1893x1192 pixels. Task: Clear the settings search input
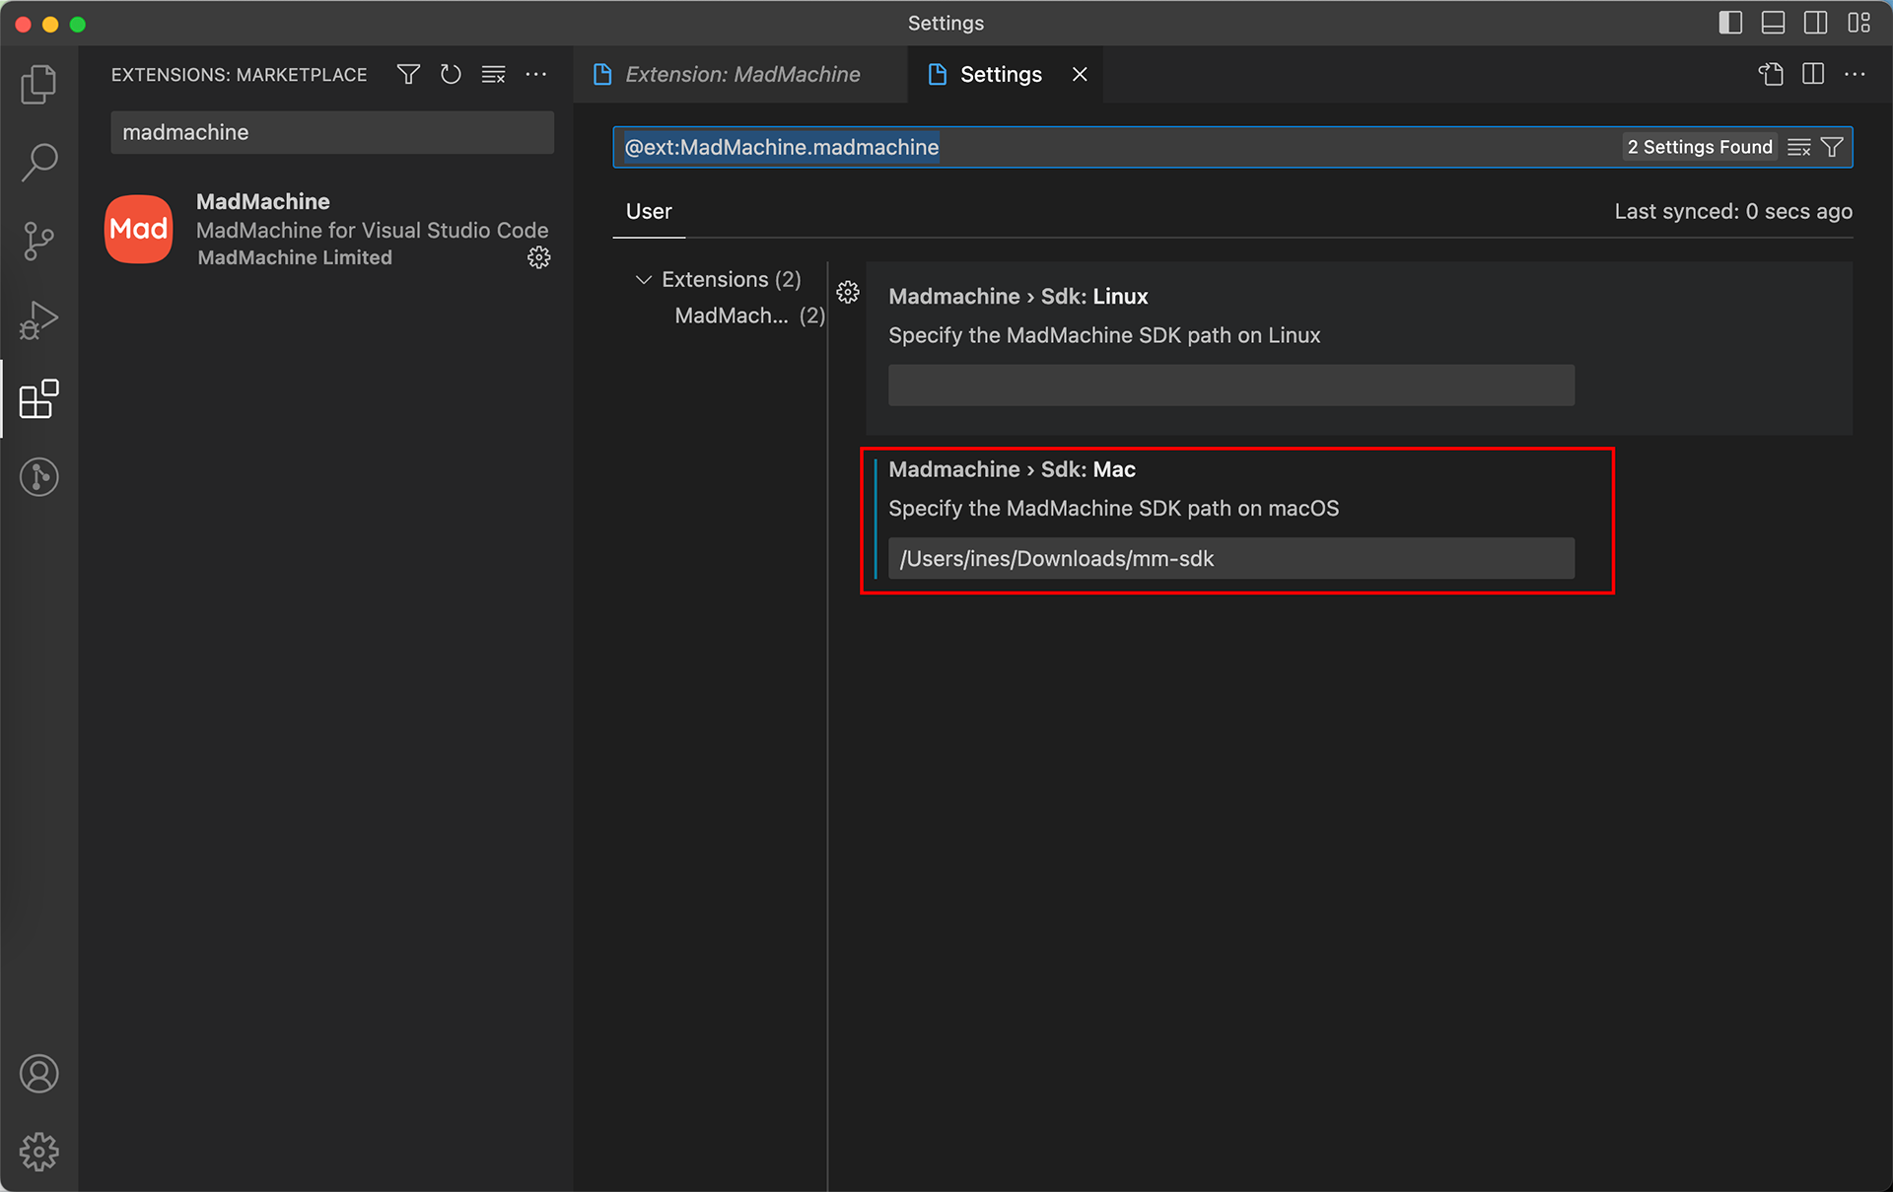point(1798,147)
